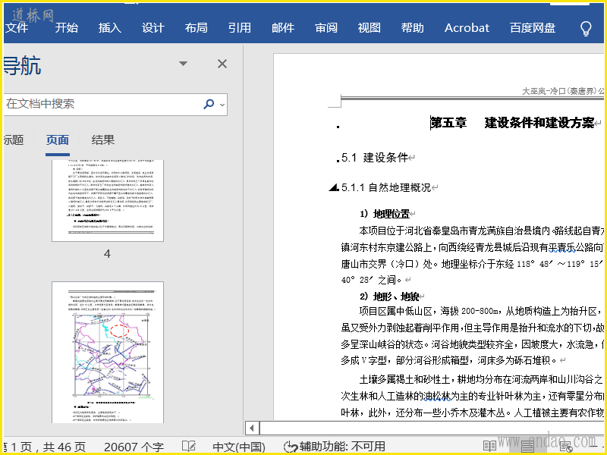
Task: Open the 邮件 ribbon tab
Action: click(x=282, y=28)
